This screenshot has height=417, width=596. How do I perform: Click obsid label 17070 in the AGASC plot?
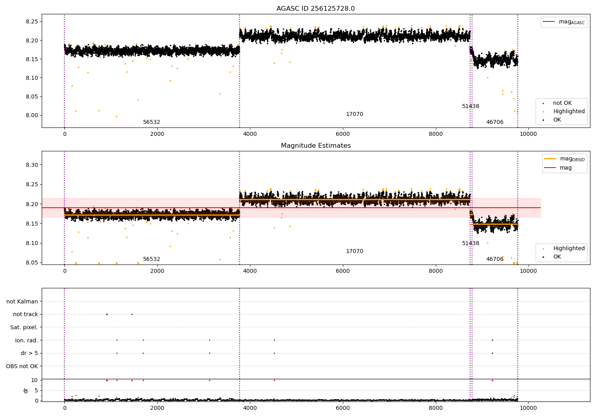pyautogui.click(x=354, y=114)
